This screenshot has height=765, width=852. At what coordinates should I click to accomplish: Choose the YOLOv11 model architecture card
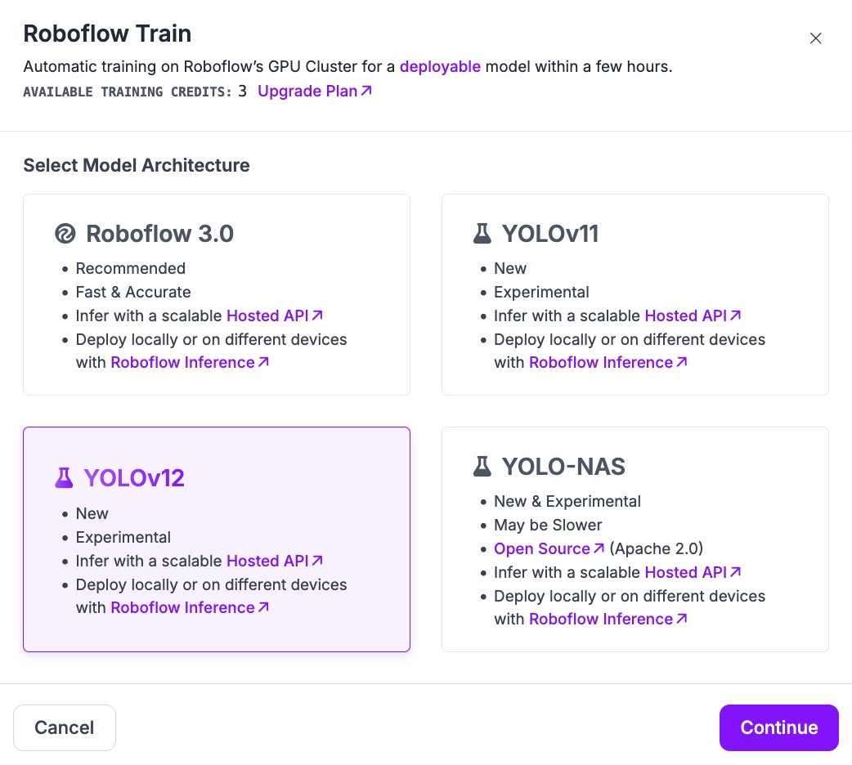(635, 294)
